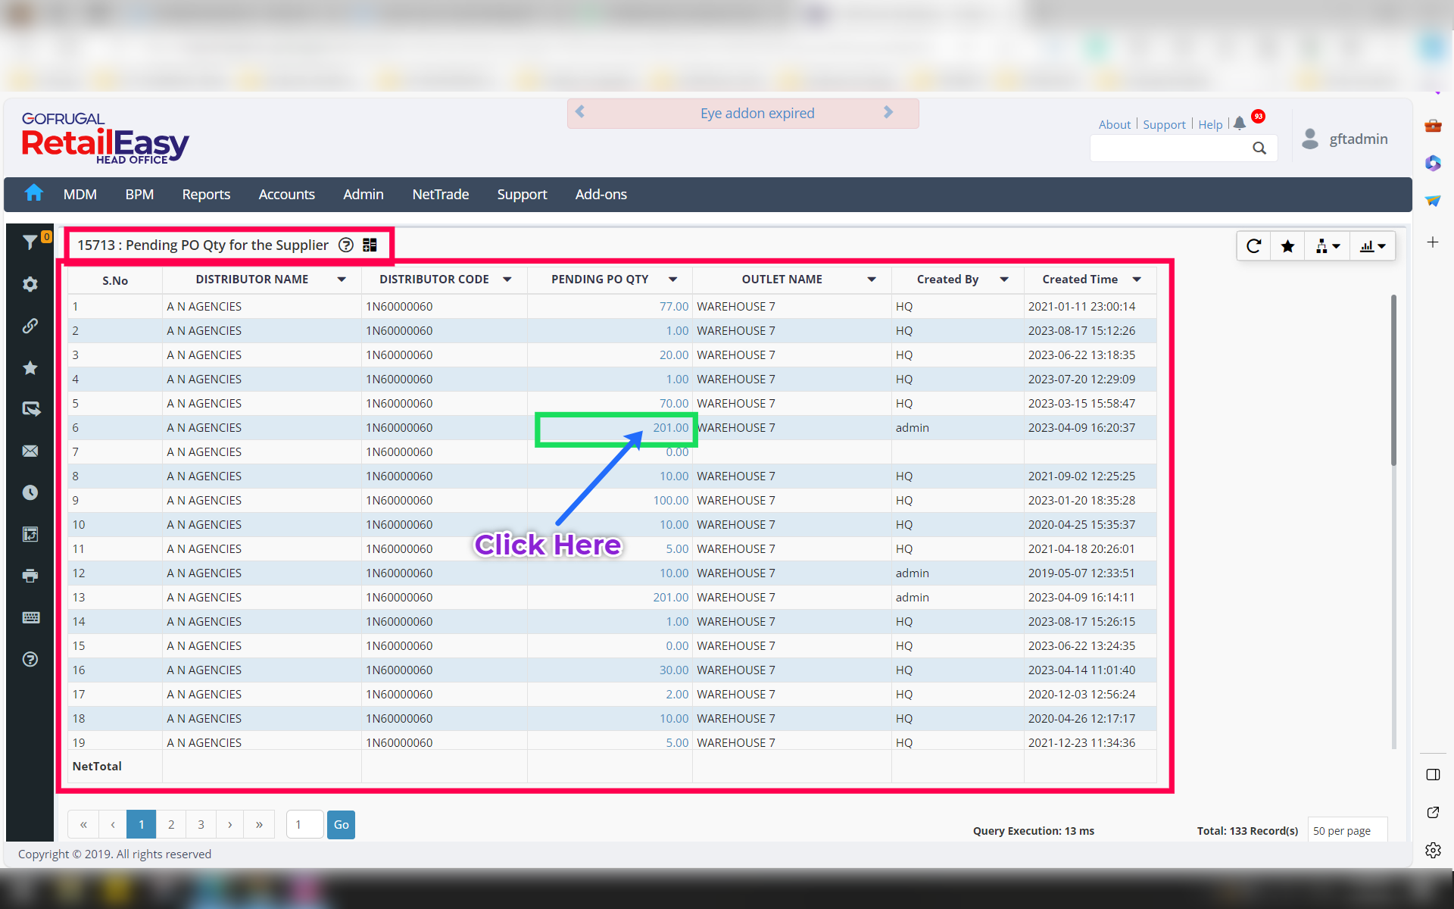Expand the PENDING PO QTY column dropdown
The image size is (1454, 909).
(672, 280)
